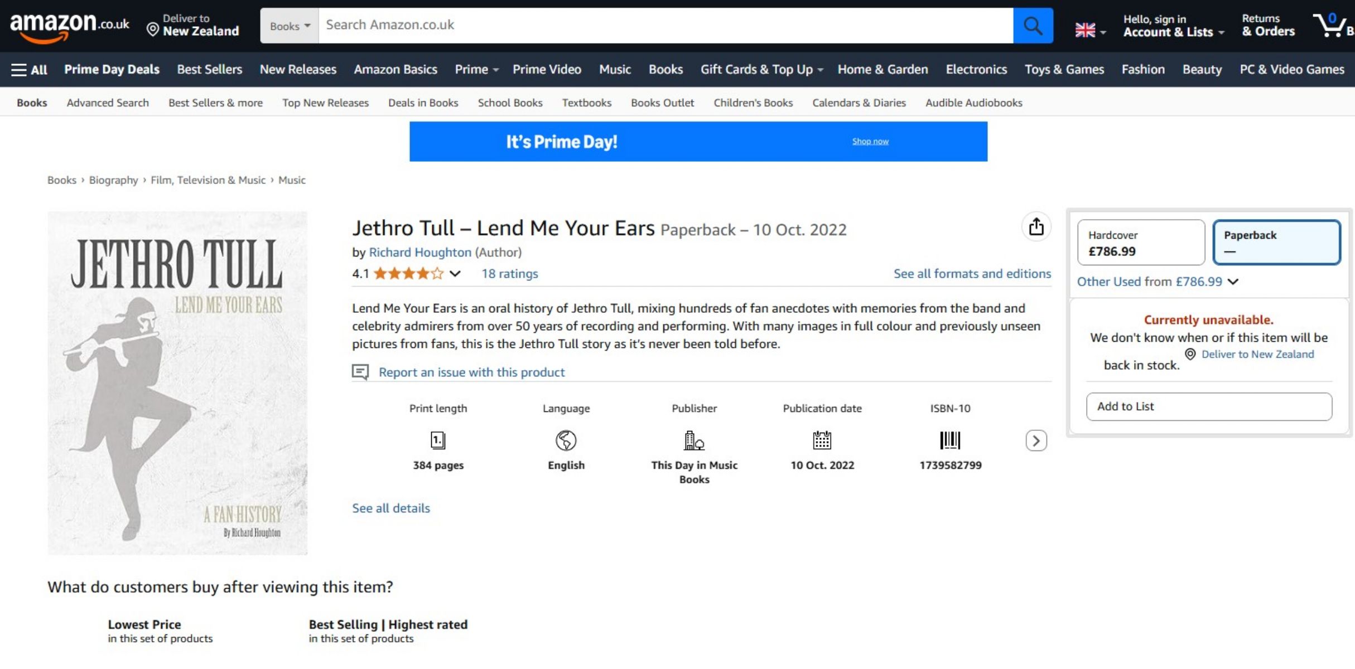This screenshot has width=1355, height=669.
Task: Click Film, Television & Music breadcrumb
Action: (x=208, y=180)
